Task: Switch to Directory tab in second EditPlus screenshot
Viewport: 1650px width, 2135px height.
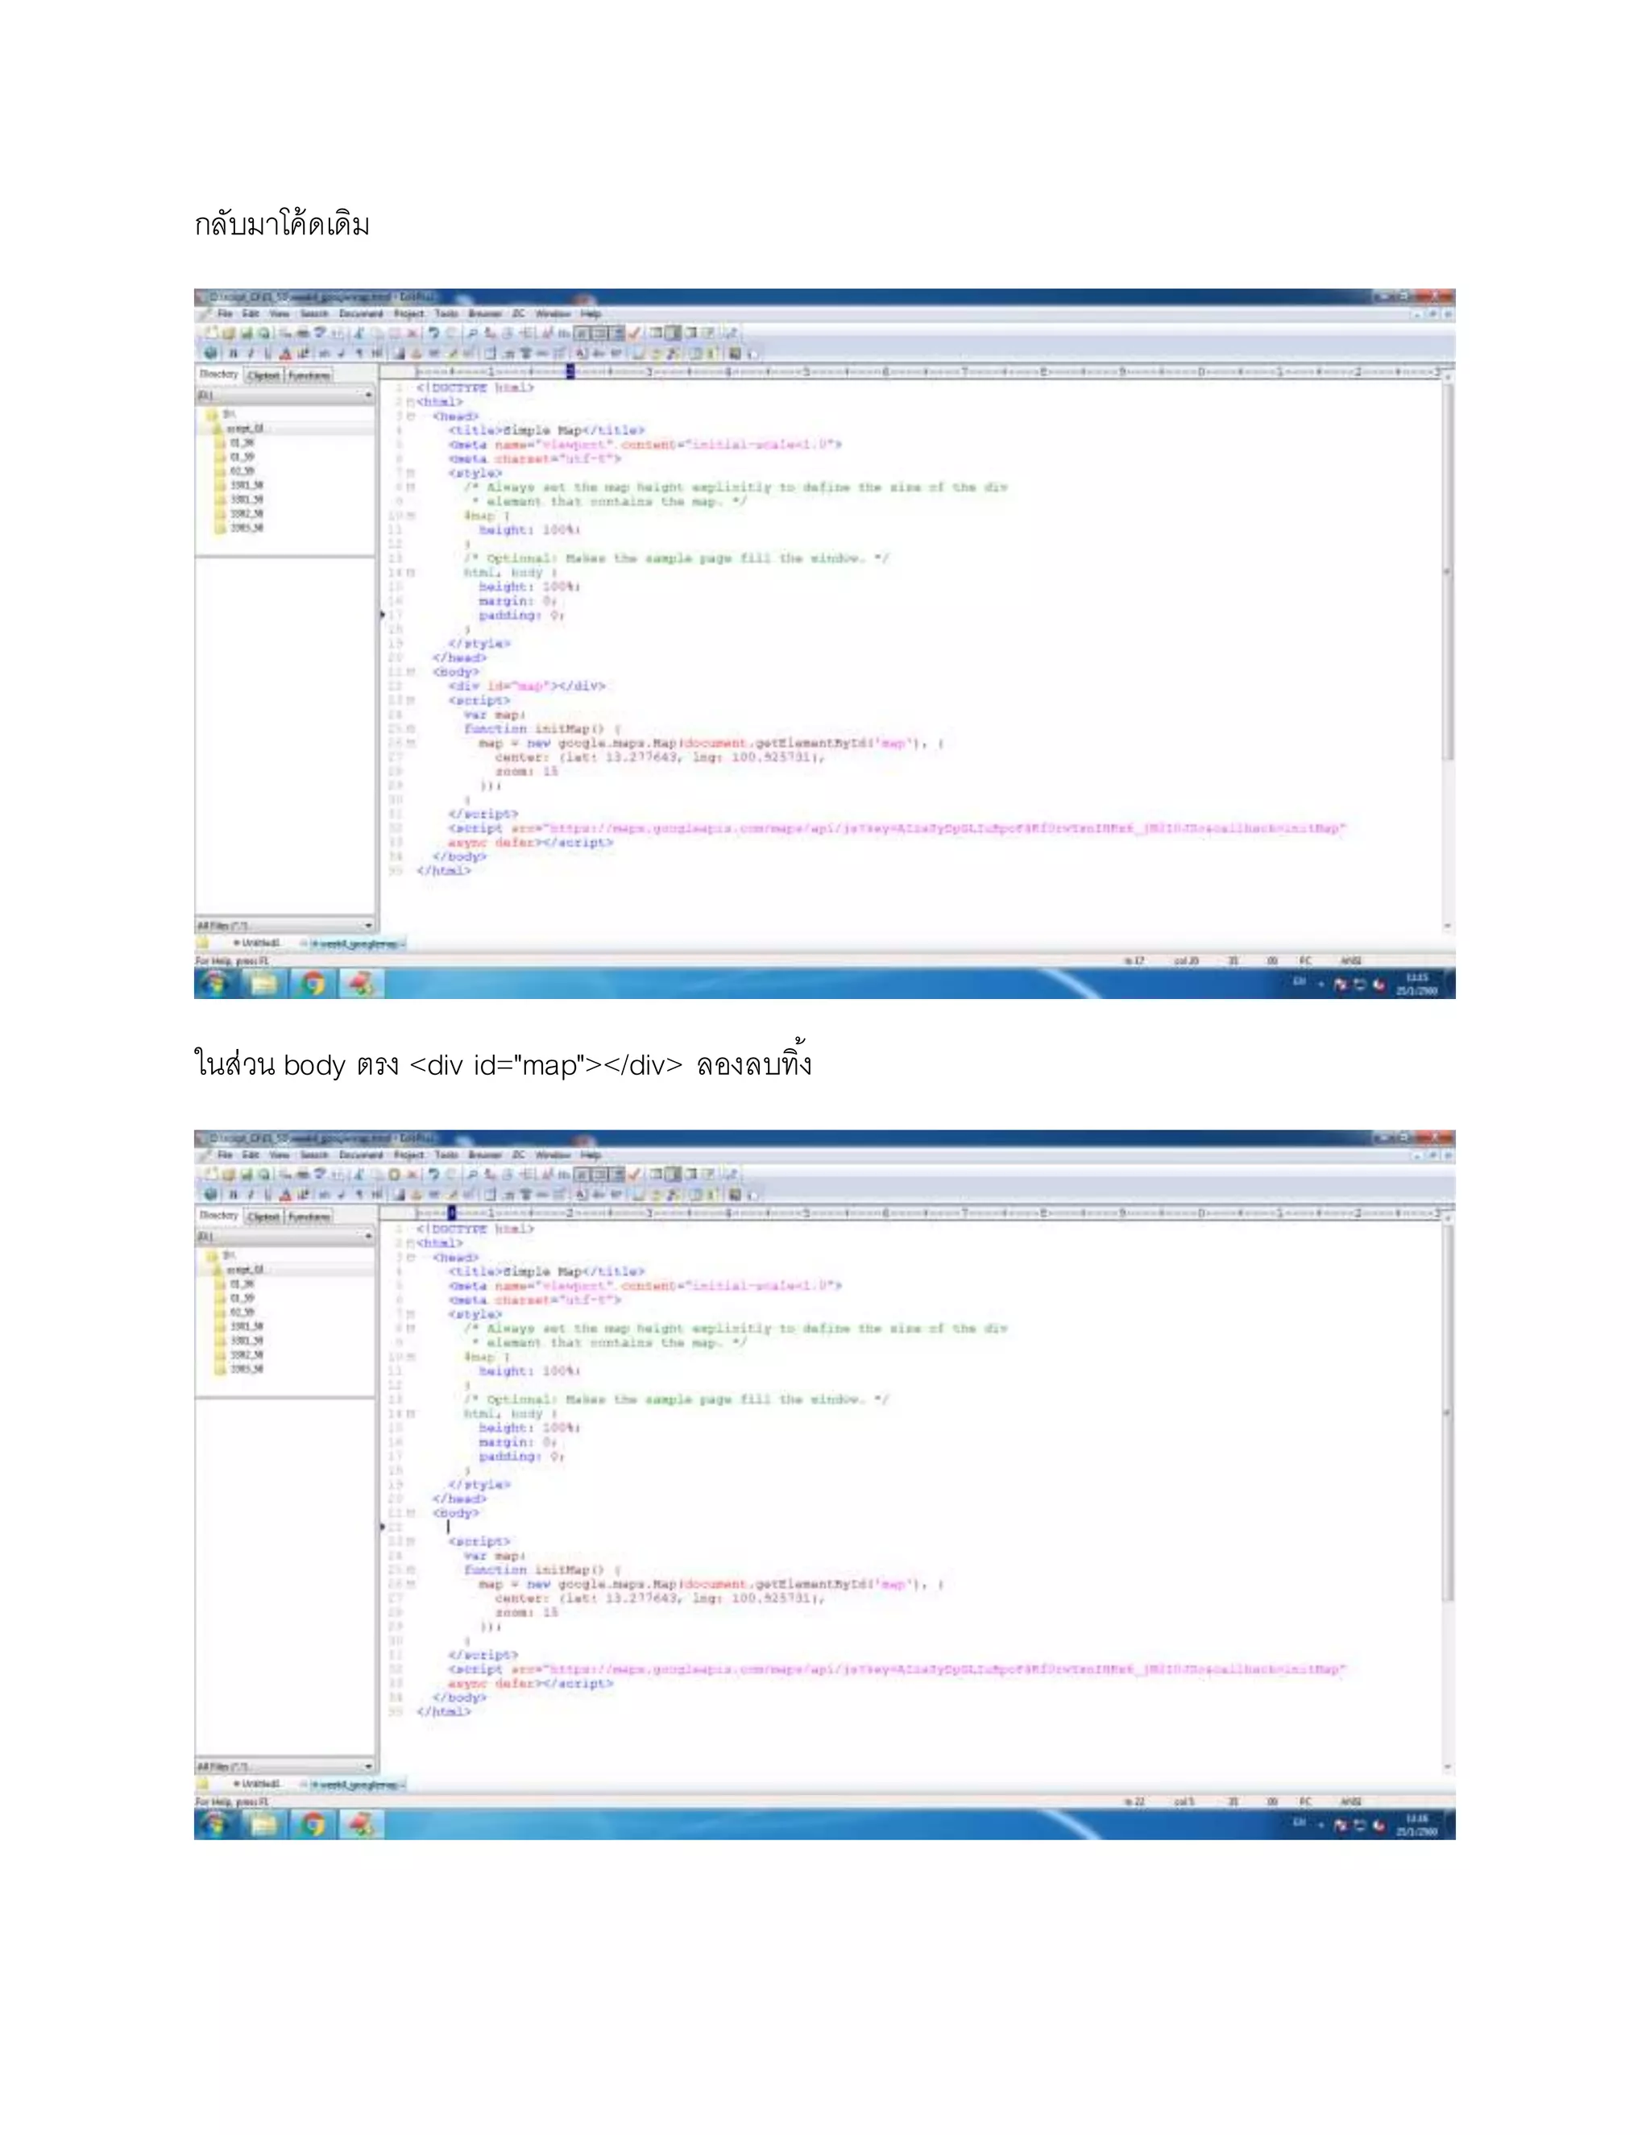Action: [x=219, y=1215]
